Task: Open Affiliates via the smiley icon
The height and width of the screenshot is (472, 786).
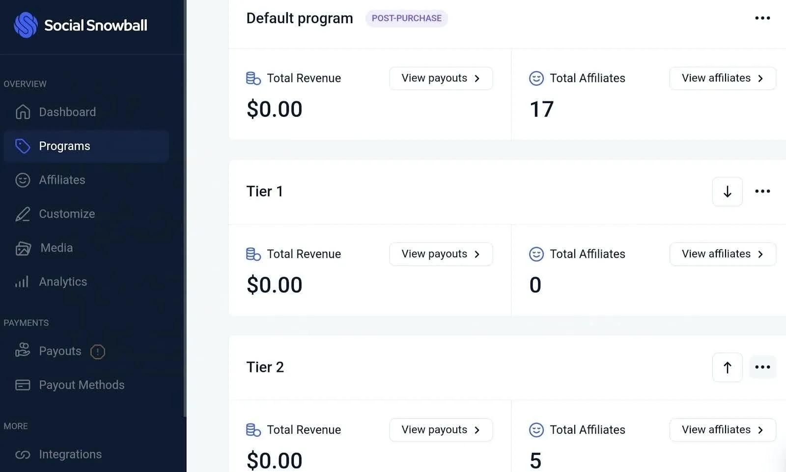Action: click(23, 180)
